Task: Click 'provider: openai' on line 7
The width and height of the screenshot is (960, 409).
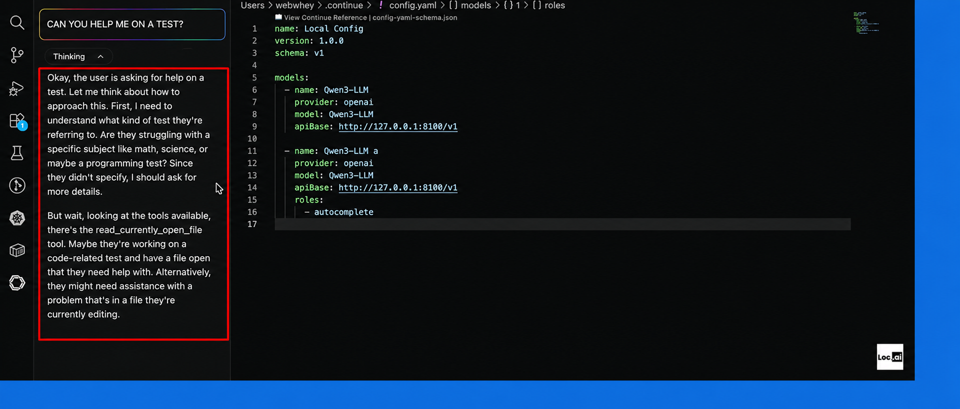Action: click(x=333, y=102)
